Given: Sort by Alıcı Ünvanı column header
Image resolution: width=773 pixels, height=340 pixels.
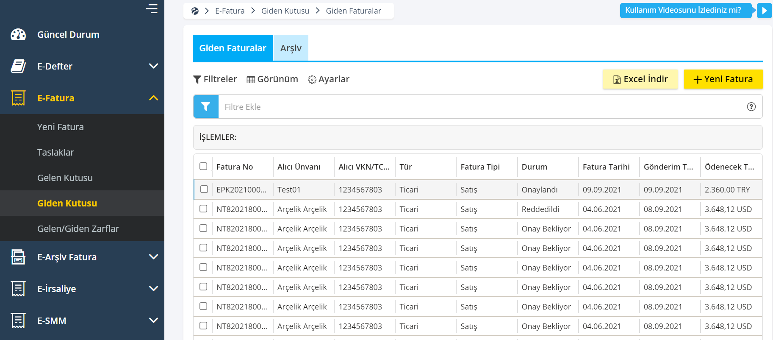Looking at the screenshot, I should click(299, 167).
